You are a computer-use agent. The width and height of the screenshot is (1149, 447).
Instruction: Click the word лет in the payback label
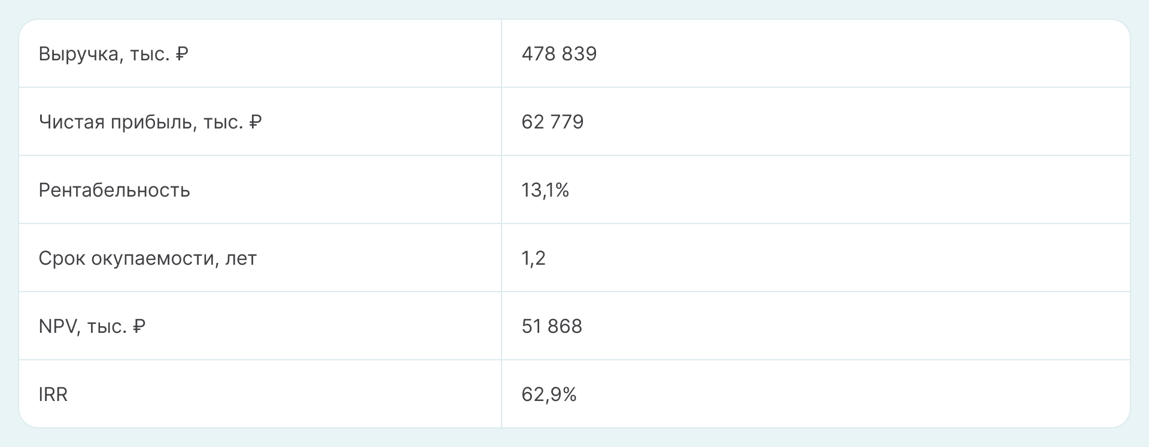pyautogui.click(x=241, y=259)
